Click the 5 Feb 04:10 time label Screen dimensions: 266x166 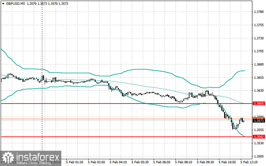[x=118, y=162]
